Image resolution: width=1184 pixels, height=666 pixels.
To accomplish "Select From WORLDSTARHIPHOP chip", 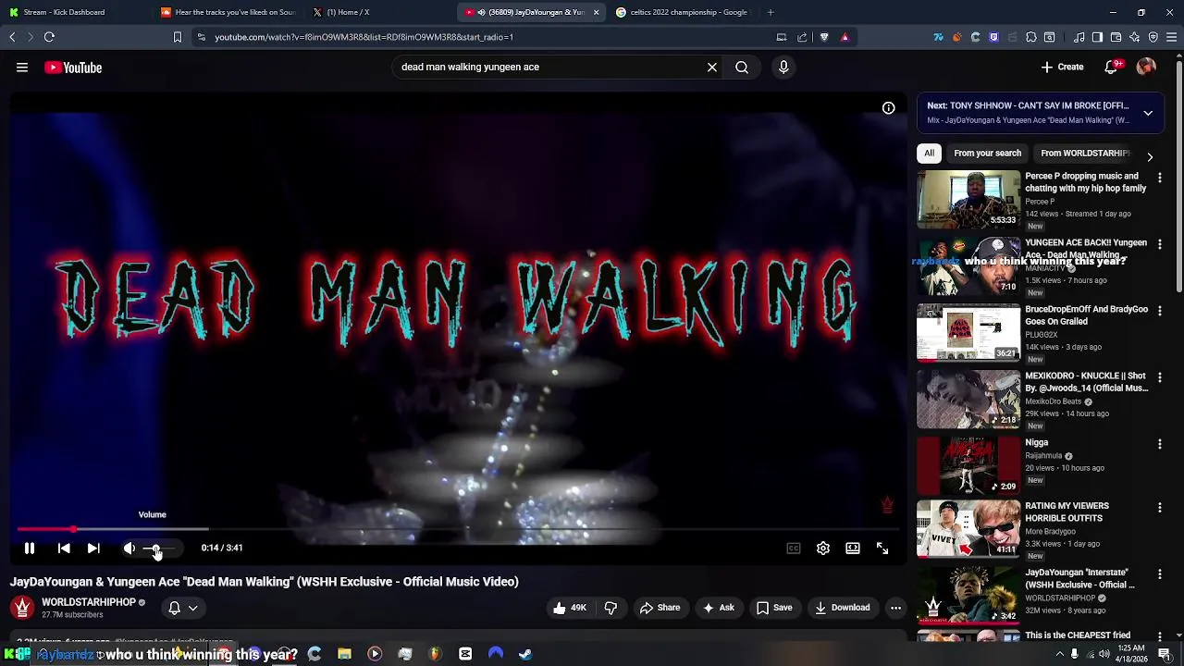I will click(x=1086, y=154).
